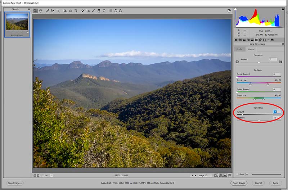Select the Straighten tool
This screenshot has height=190, width=288.
(x=70, y=11)
